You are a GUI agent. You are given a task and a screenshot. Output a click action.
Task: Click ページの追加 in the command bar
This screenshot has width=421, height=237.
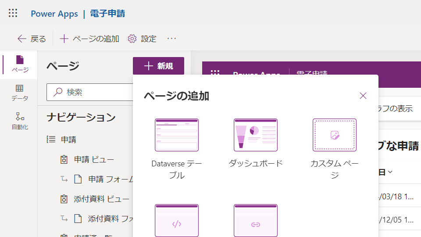pyautogui.click(x=89, y=39)
